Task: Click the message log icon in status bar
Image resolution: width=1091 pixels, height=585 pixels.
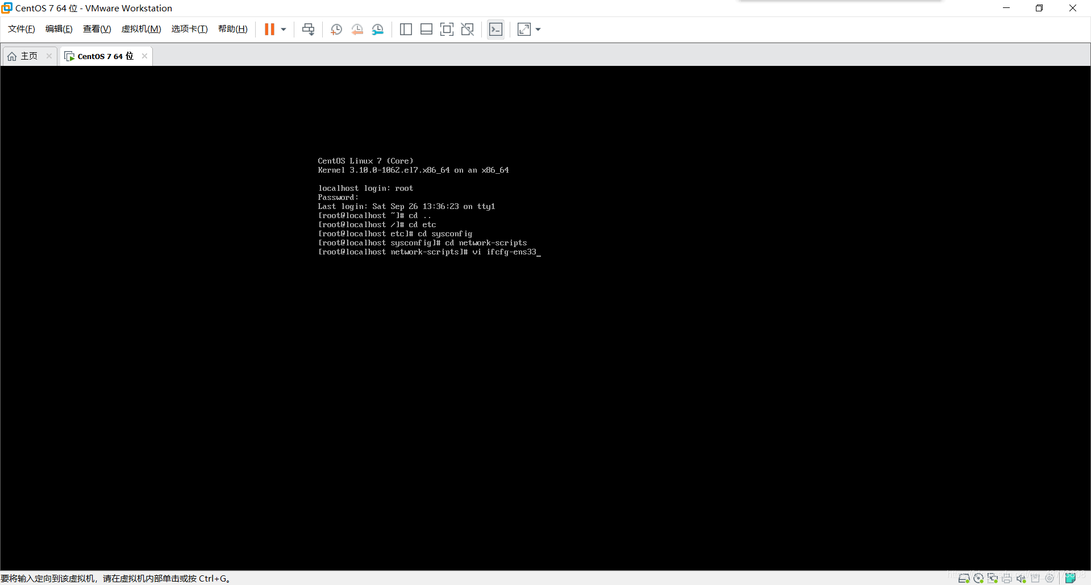Action: point(1071,578)
